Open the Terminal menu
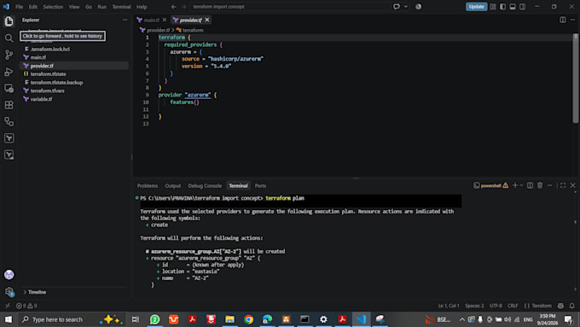 tap(121, 7)
